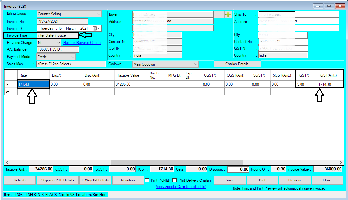Viewport: 348px width, 200px height.
Task: Open the date picker calendar for Invoice Dt.
Action: tap(97, 28)
